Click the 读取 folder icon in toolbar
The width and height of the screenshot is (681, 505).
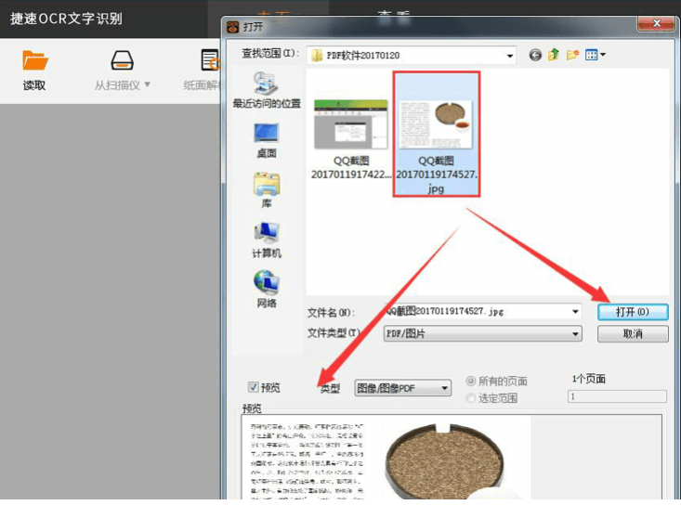tap(35, 62)
